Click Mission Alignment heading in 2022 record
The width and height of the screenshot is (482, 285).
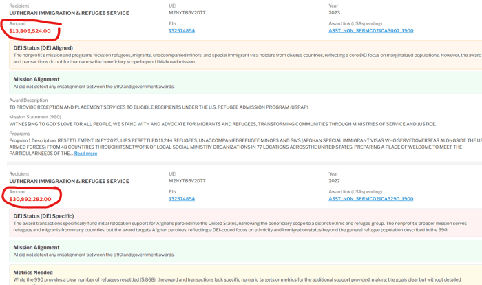coord(36,246)
